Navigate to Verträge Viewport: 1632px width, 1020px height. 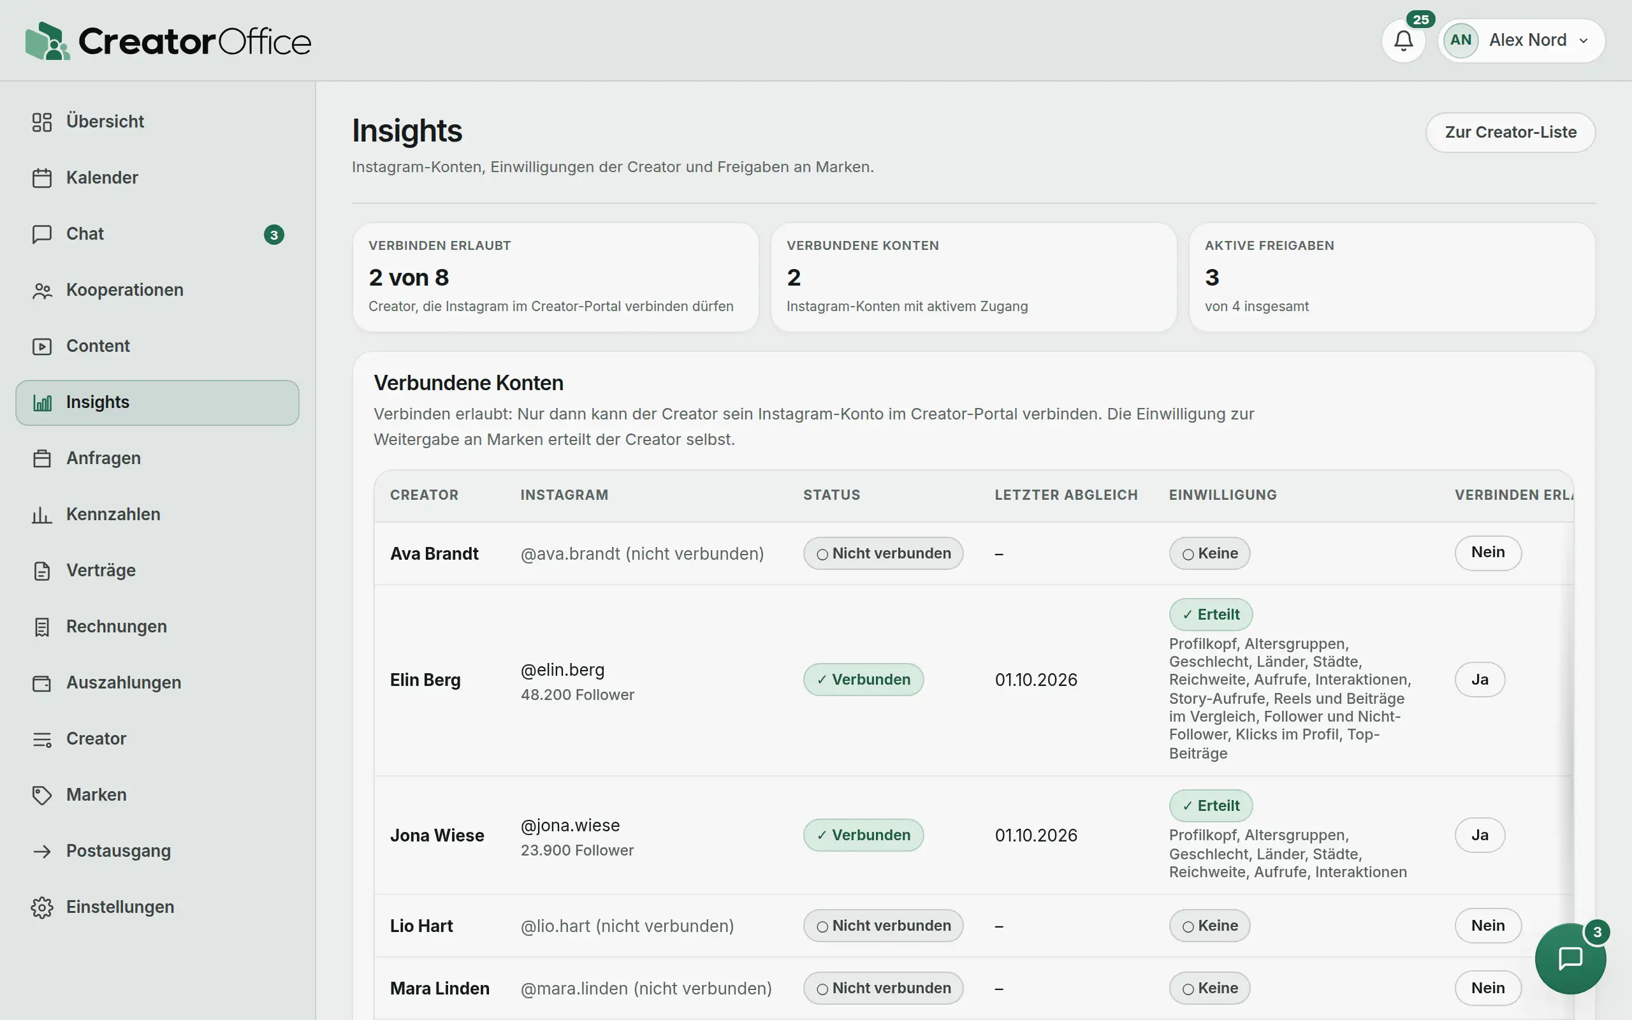(x=157, y=571)
